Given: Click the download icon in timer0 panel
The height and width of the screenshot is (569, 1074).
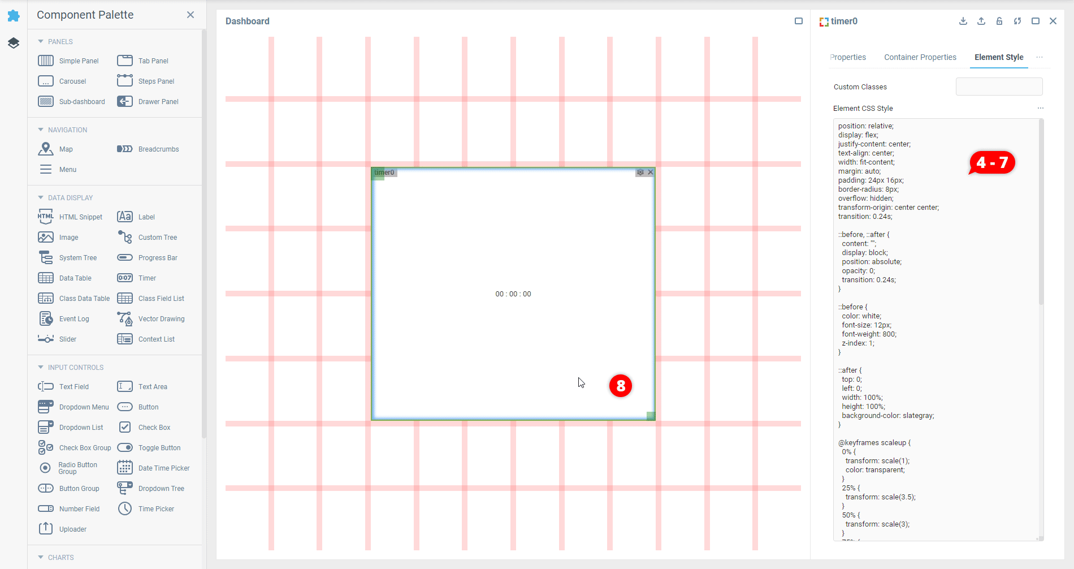Looking at the screenshot, I should click(963, 21).
